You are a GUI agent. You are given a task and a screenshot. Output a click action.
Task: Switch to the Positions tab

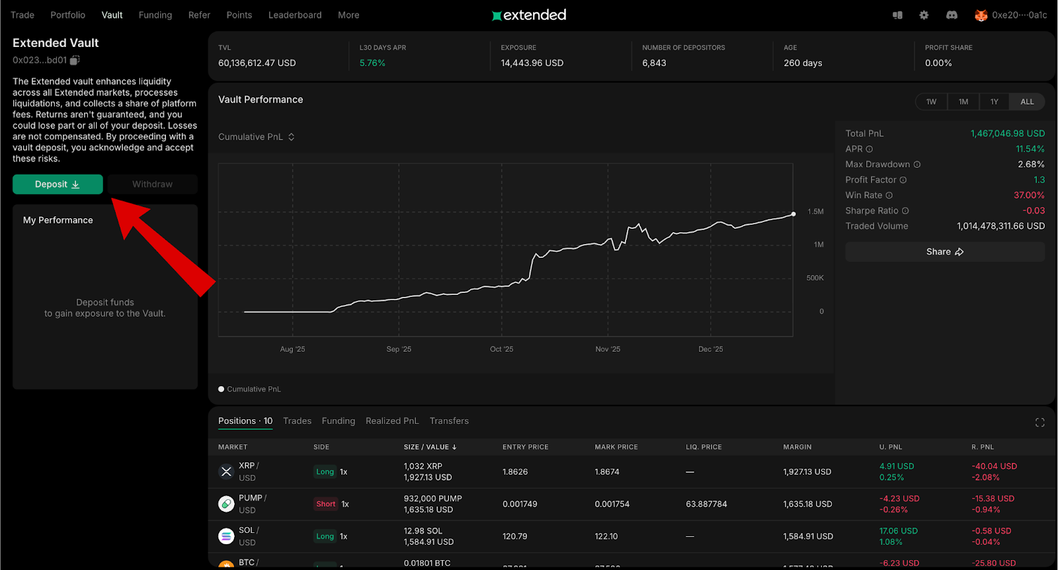coord(245,421)
